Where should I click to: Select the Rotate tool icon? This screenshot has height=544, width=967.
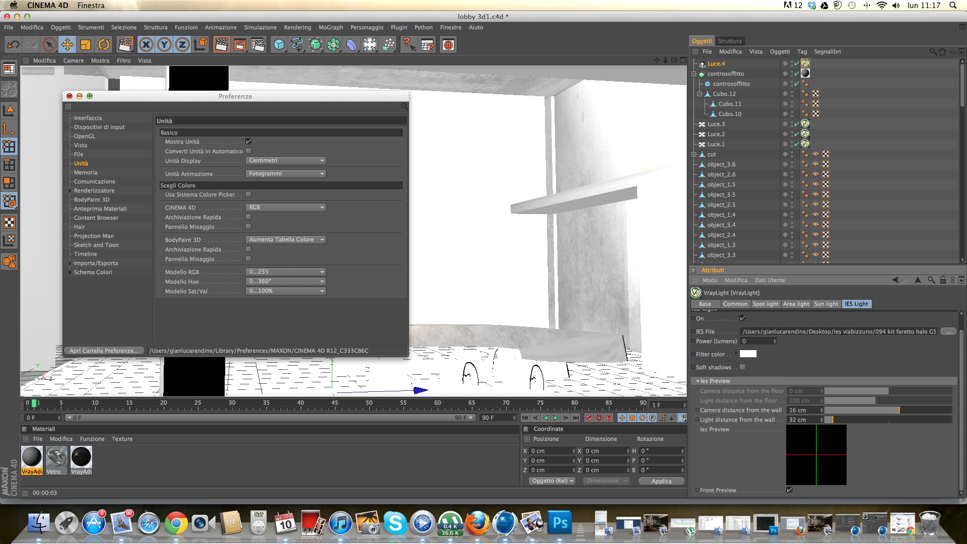click(x=104, y=45)
